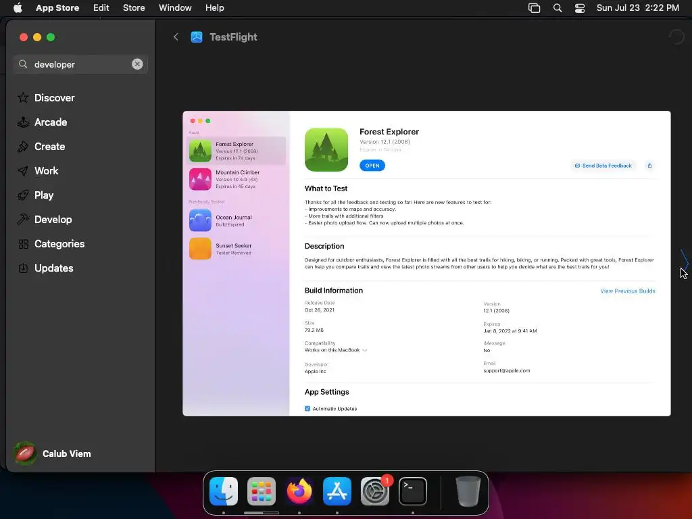Go to the Work category

[38, 170]
